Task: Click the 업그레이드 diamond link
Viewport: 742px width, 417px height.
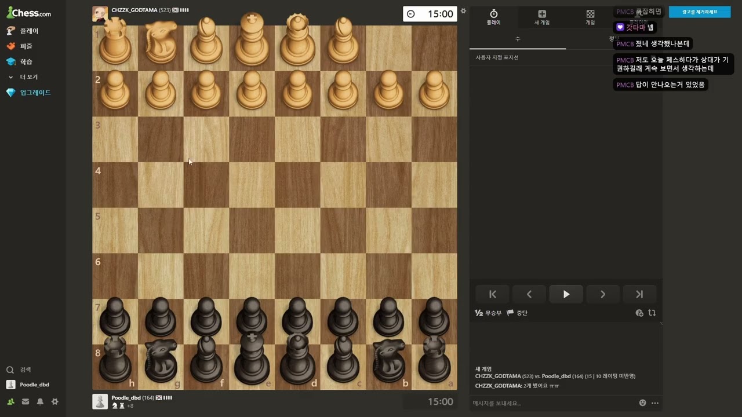Action: (29, 93)
